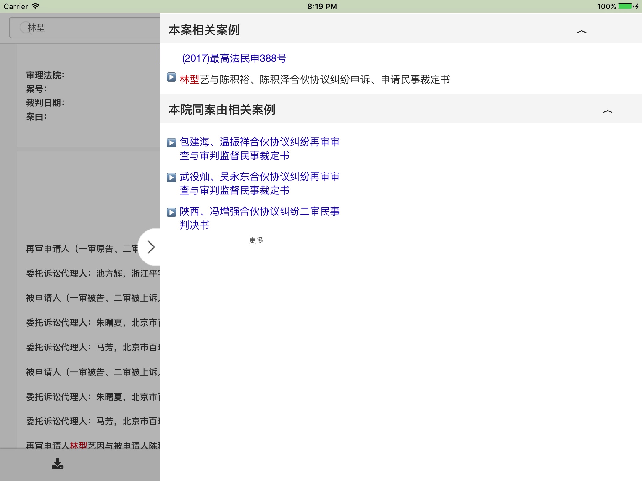The image size is (642, 481).
Task: Click the search magnifier icon
Action: pyautogui.click(x=25, y=28)
